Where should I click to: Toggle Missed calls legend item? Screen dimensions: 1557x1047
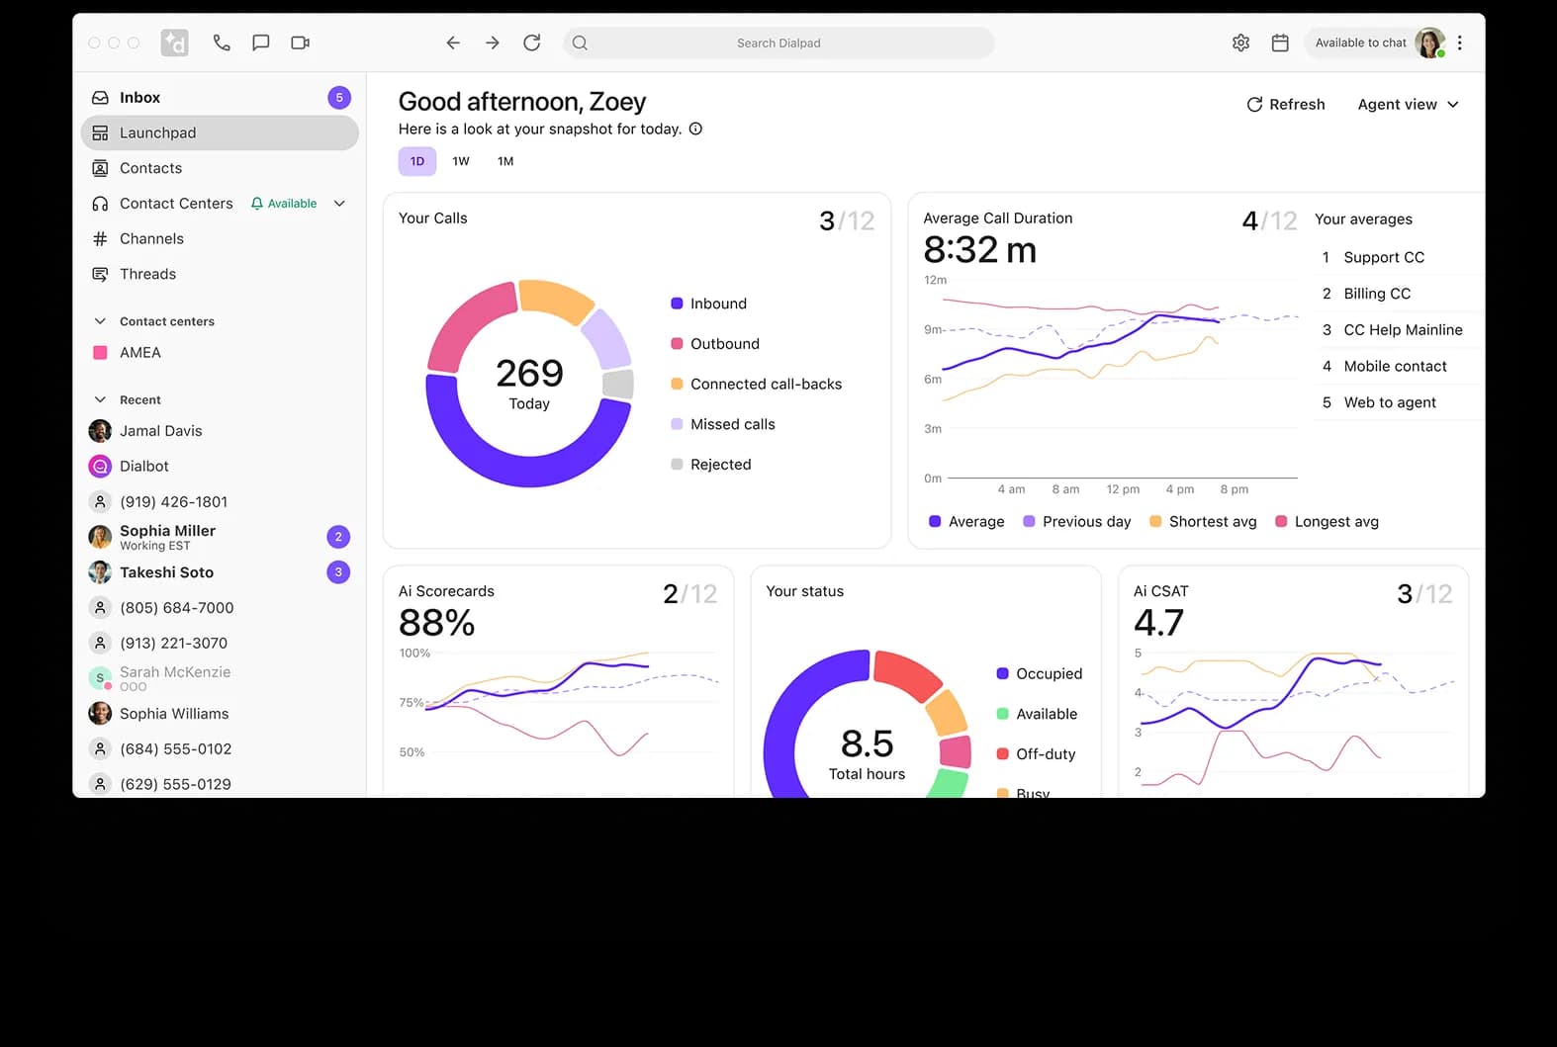pyautogui.click(x=722, y=424)
